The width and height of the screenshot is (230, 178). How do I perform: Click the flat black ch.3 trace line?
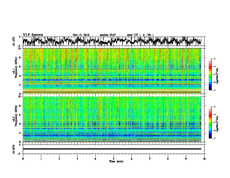(112, 149)
